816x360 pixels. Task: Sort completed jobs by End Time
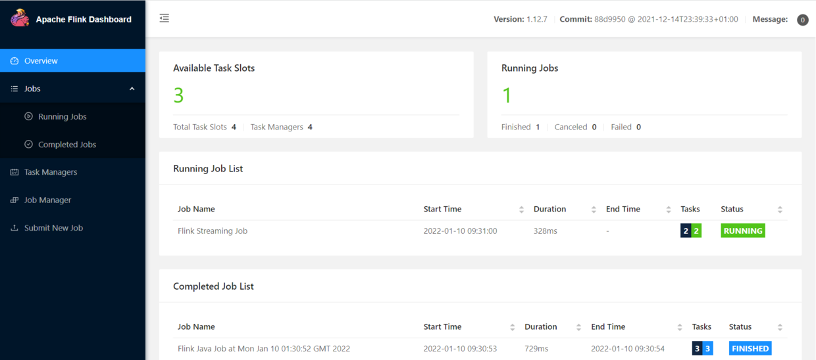coord(680,327)
